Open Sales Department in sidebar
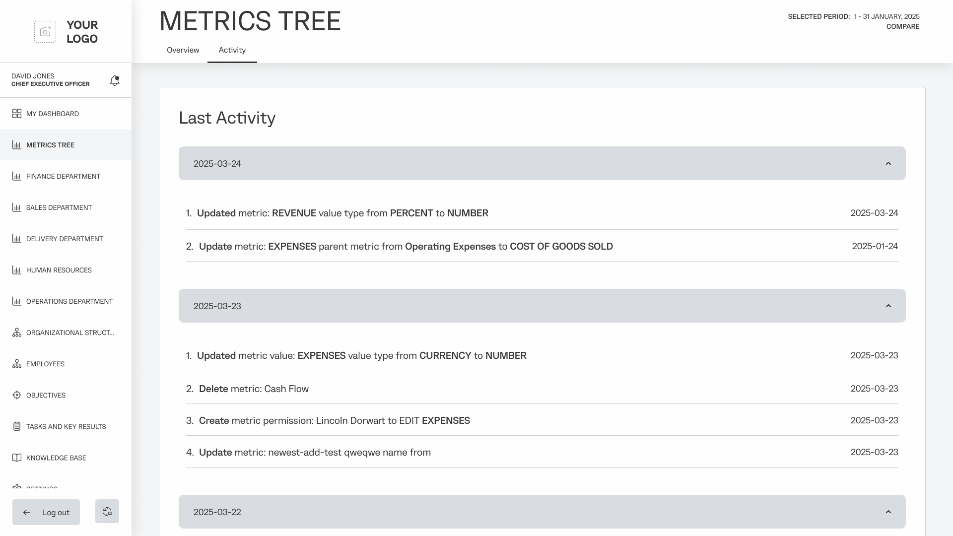The image size is (953, 536). (59, 207)
